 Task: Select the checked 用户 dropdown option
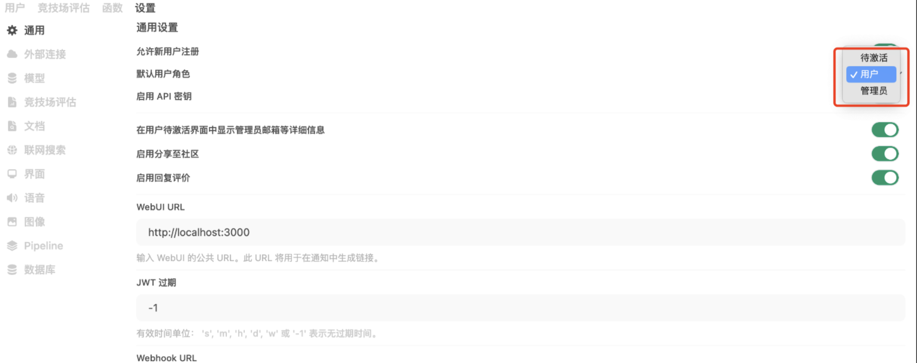[871, 75]
